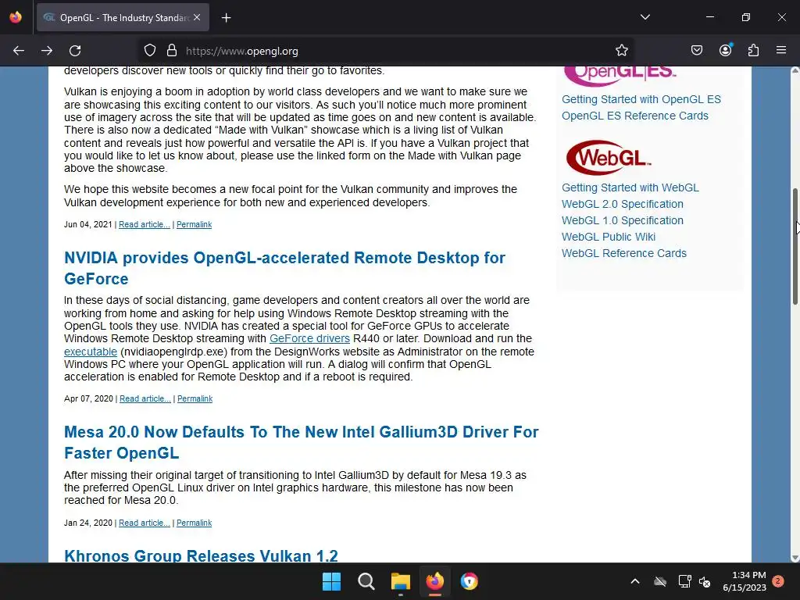
Task: Open OpenGL ES Reference Cards link
Action: coord(634,116)
